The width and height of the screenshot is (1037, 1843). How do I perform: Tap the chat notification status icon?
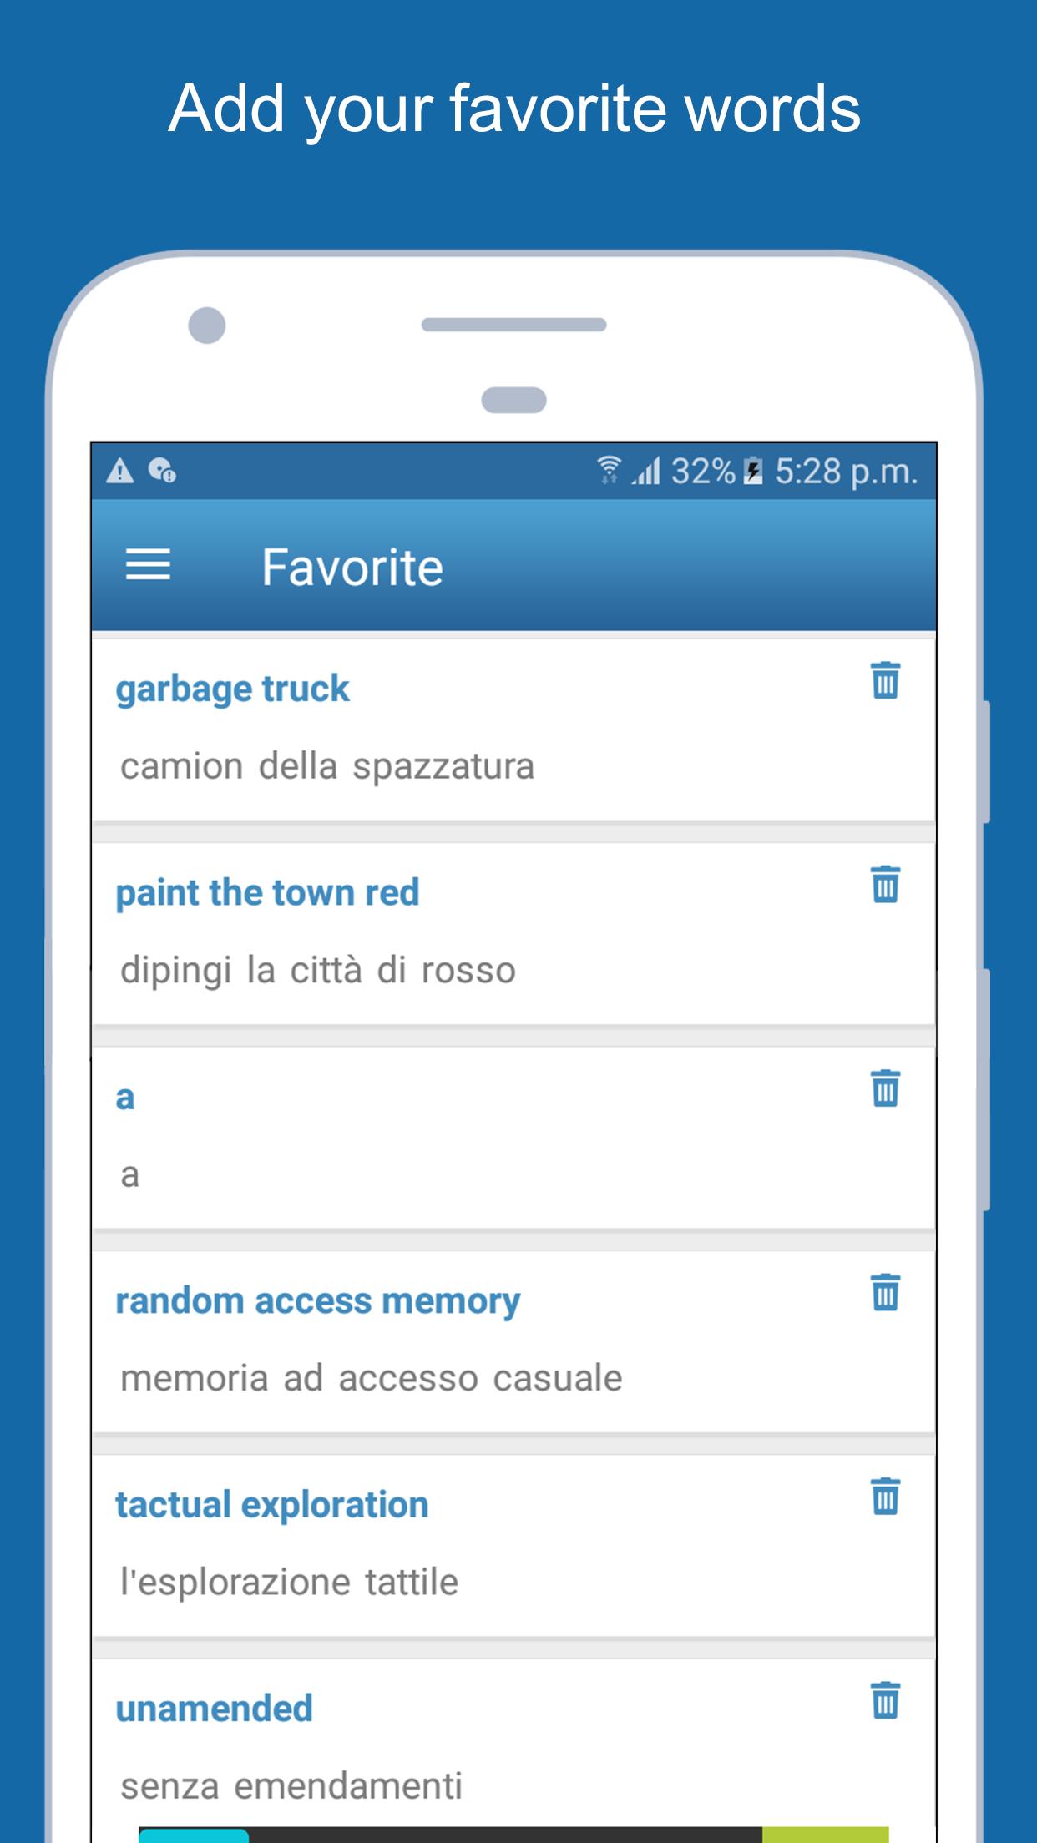162,471
